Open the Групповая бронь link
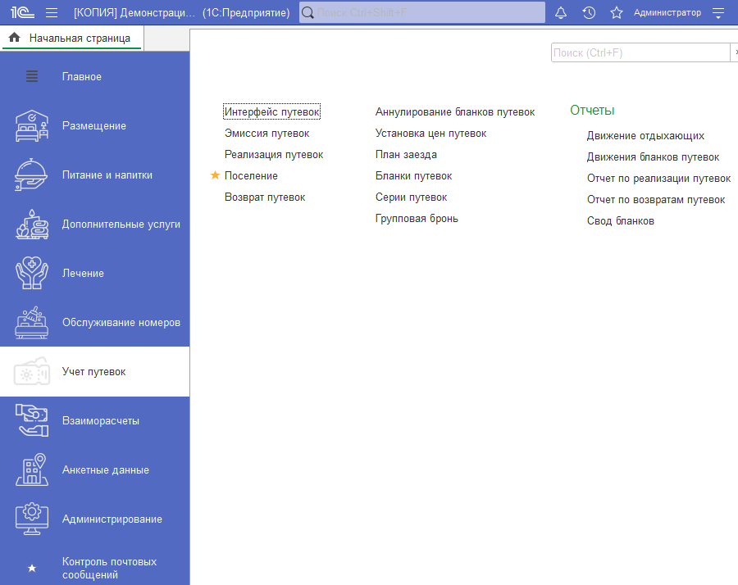This screenshot has width=738, height=585. pos(417,219)
